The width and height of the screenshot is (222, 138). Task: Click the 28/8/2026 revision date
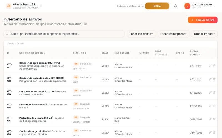(196, 133)
